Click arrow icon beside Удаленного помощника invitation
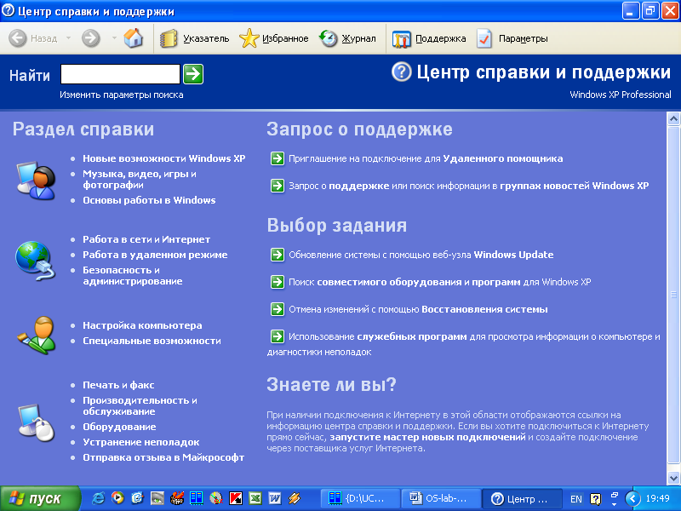 278,158
